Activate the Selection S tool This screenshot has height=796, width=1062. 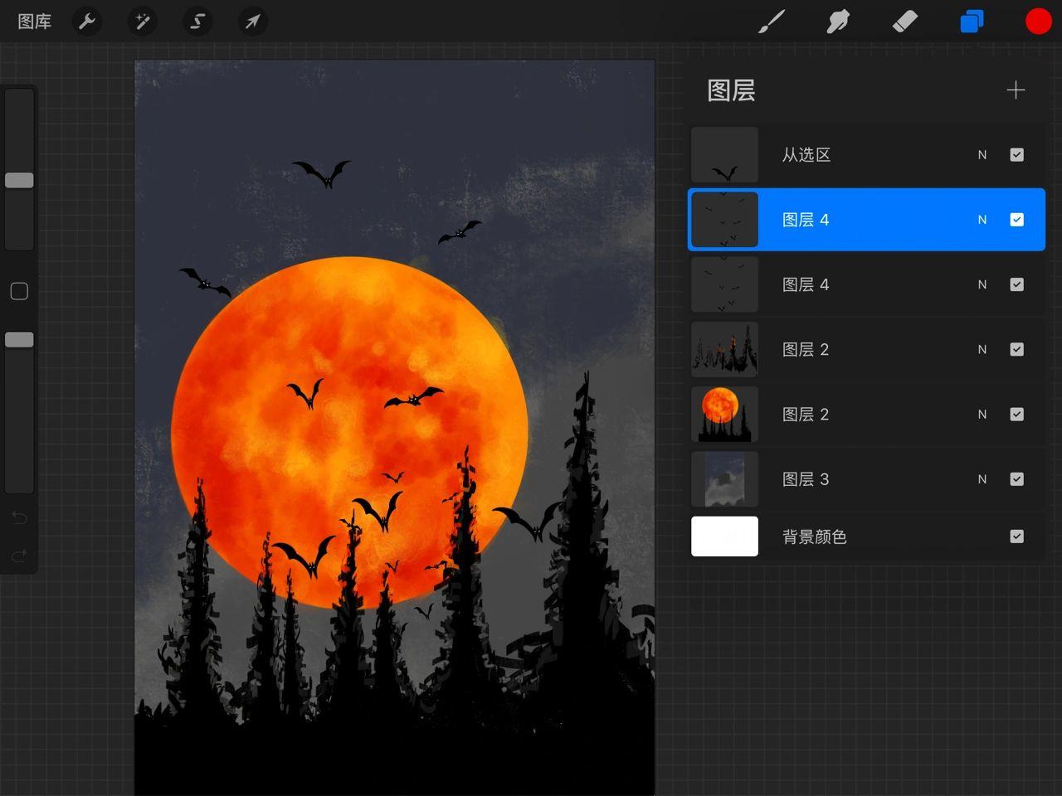tap(197, 22)
